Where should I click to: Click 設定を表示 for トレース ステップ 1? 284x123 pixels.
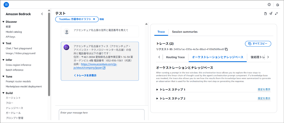(264, 89)
